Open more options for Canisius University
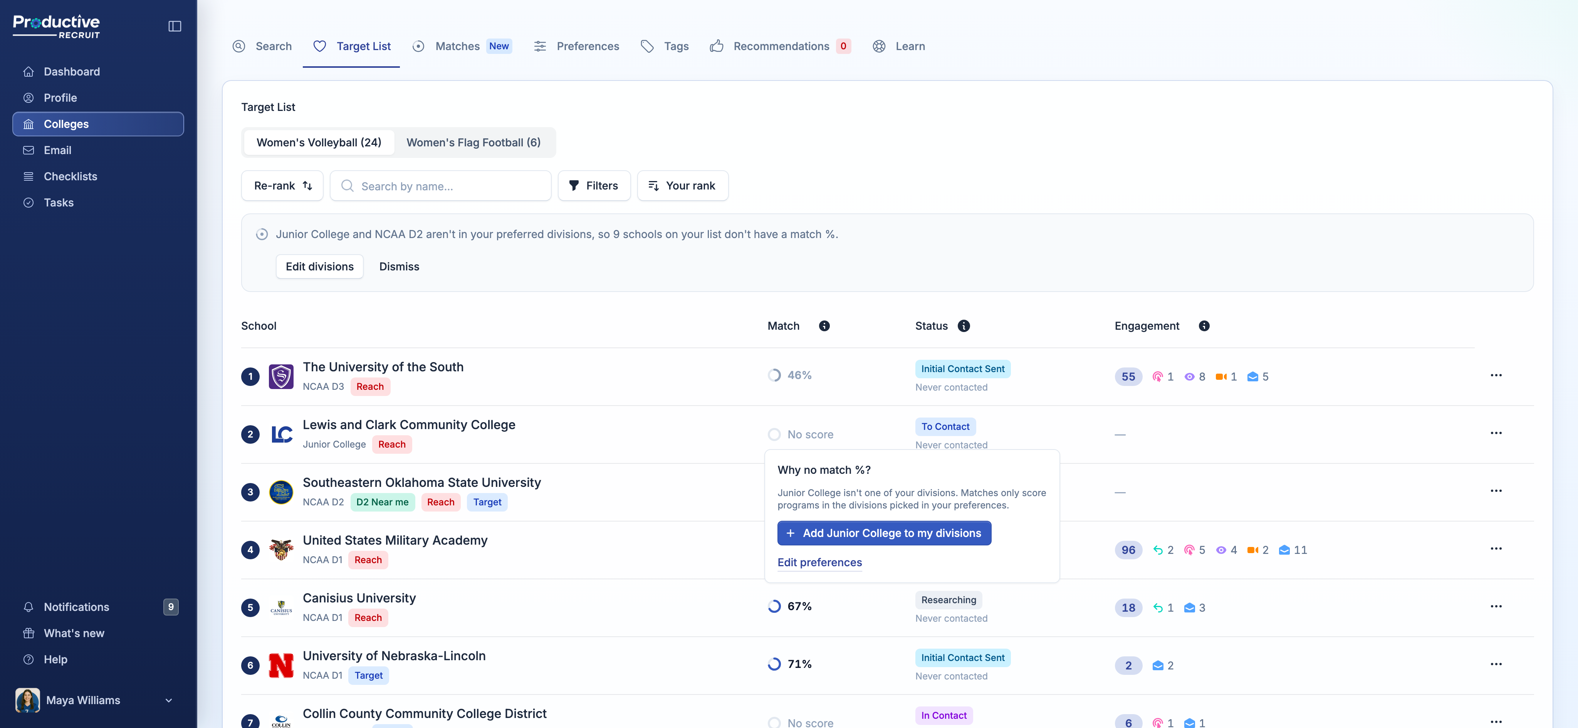This screenshot has height=728, width=1578. point(1496,606)
